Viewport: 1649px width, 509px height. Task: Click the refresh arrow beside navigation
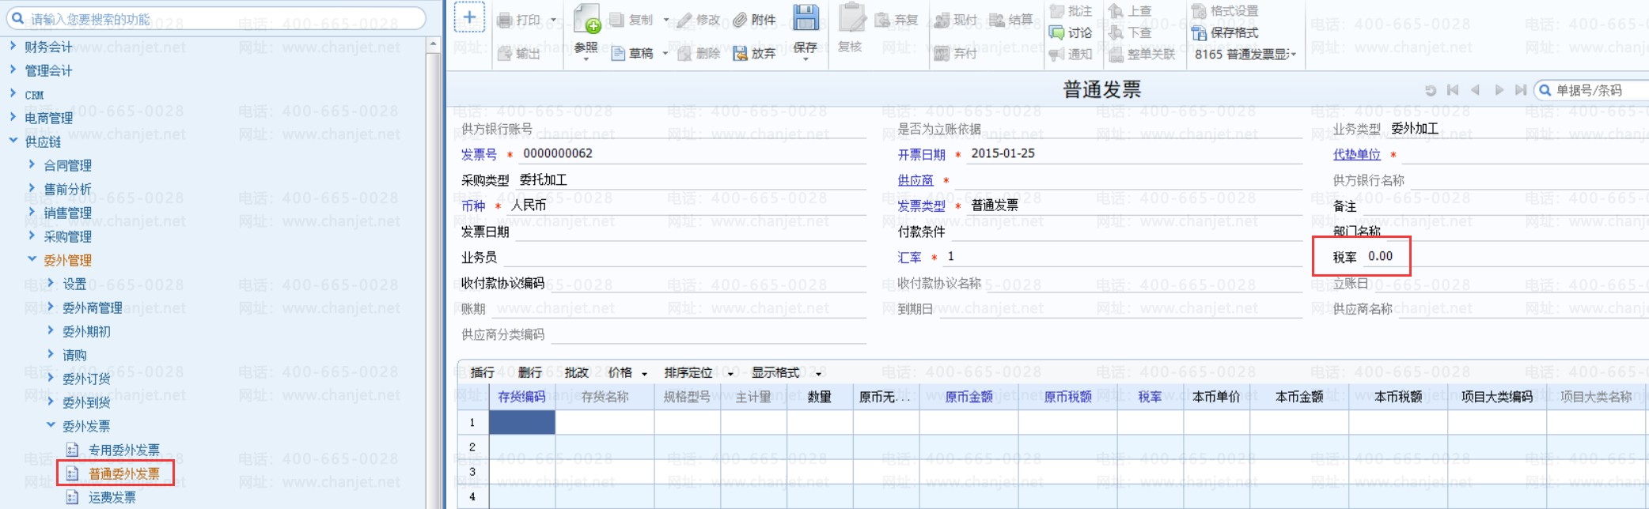tap(1430, 90)
